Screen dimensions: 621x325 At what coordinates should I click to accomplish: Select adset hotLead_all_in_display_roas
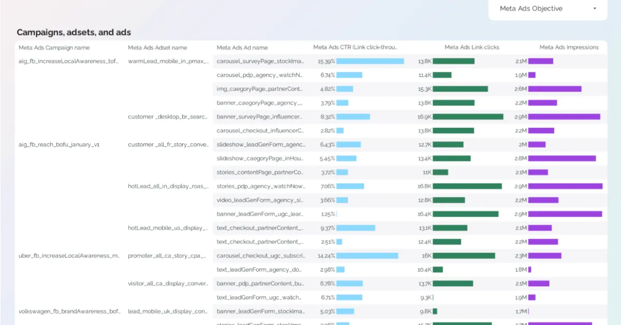pos(167,186)
